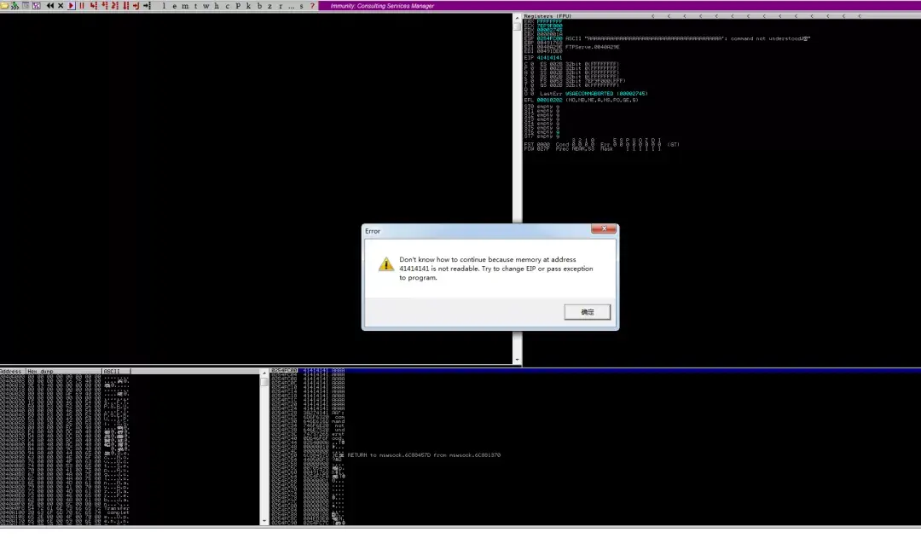Viewport: 921px width, 538px height.
Task: Click the Restart program rewind icon
Action: [50, 5]
